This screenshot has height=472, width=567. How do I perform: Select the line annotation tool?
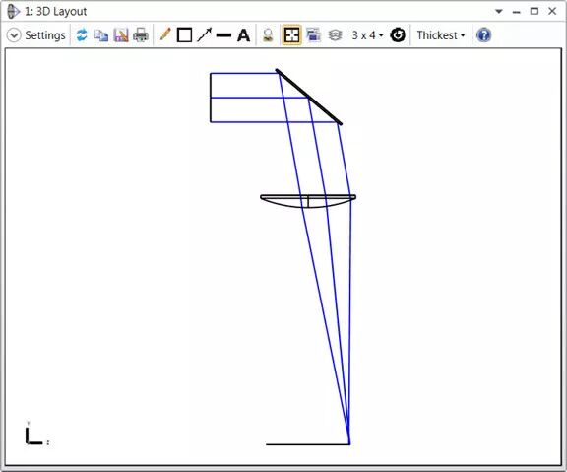(223, 35)
